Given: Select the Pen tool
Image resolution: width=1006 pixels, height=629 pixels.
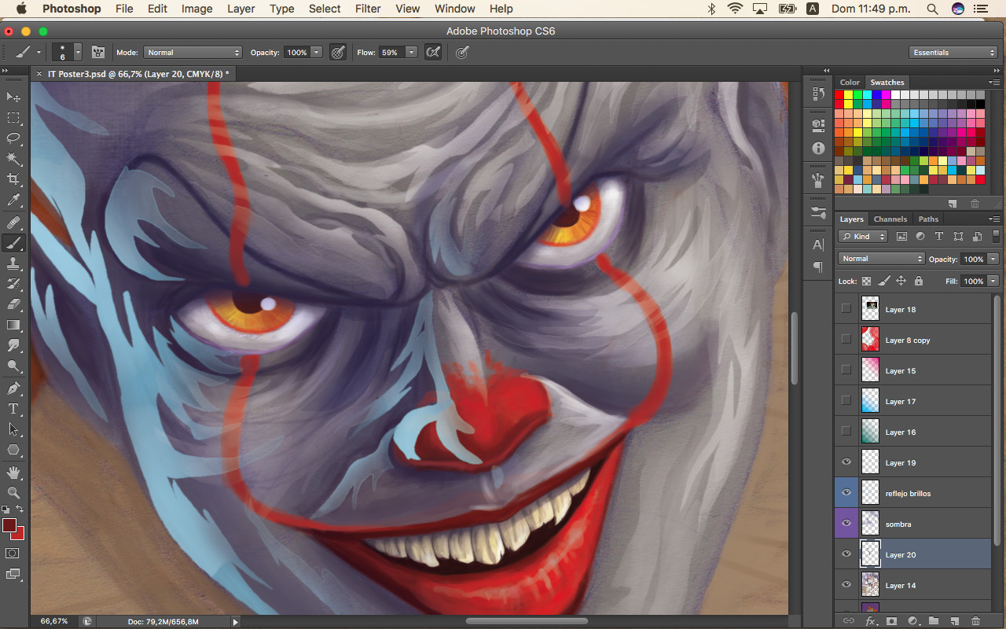Looking at the screenshot, I should [x=13, y=388].
